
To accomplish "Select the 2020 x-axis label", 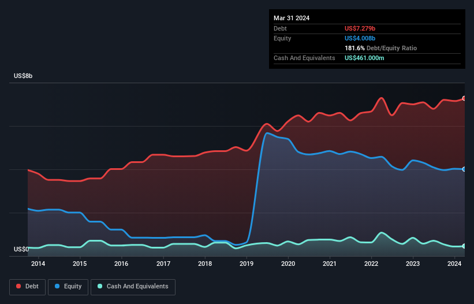I will (288, 264).
